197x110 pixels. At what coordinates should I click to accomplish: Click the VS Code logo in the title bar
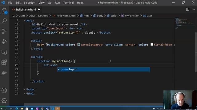tap(3, 2)
